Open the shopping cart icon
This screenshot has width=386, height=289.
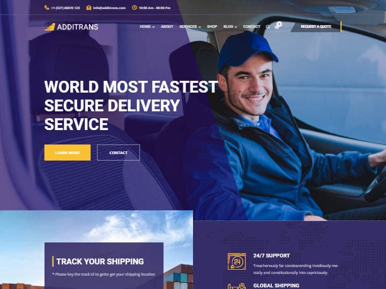click(x=278, y=25)
